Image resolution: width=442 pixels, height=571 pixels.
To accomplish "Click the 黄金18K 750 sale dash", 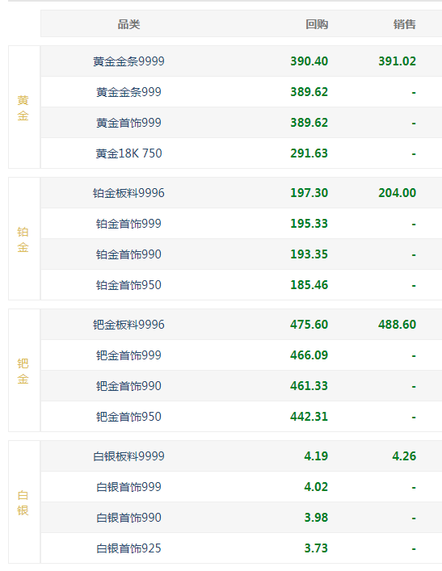I will coord(414,154).
